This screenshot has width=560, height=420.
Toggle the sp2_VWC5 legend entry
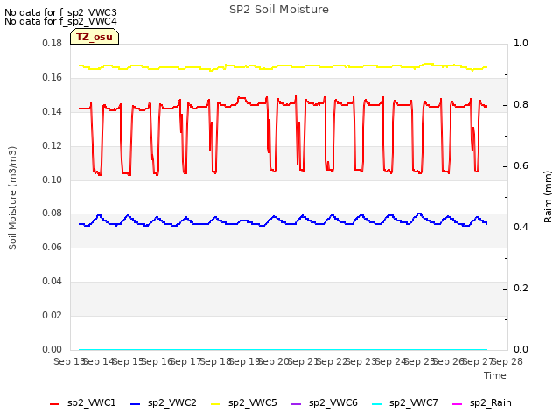(244, 403)
